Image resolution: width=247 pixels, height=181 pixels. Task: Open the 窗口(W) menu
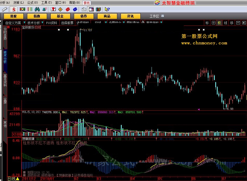coord(61,3)
